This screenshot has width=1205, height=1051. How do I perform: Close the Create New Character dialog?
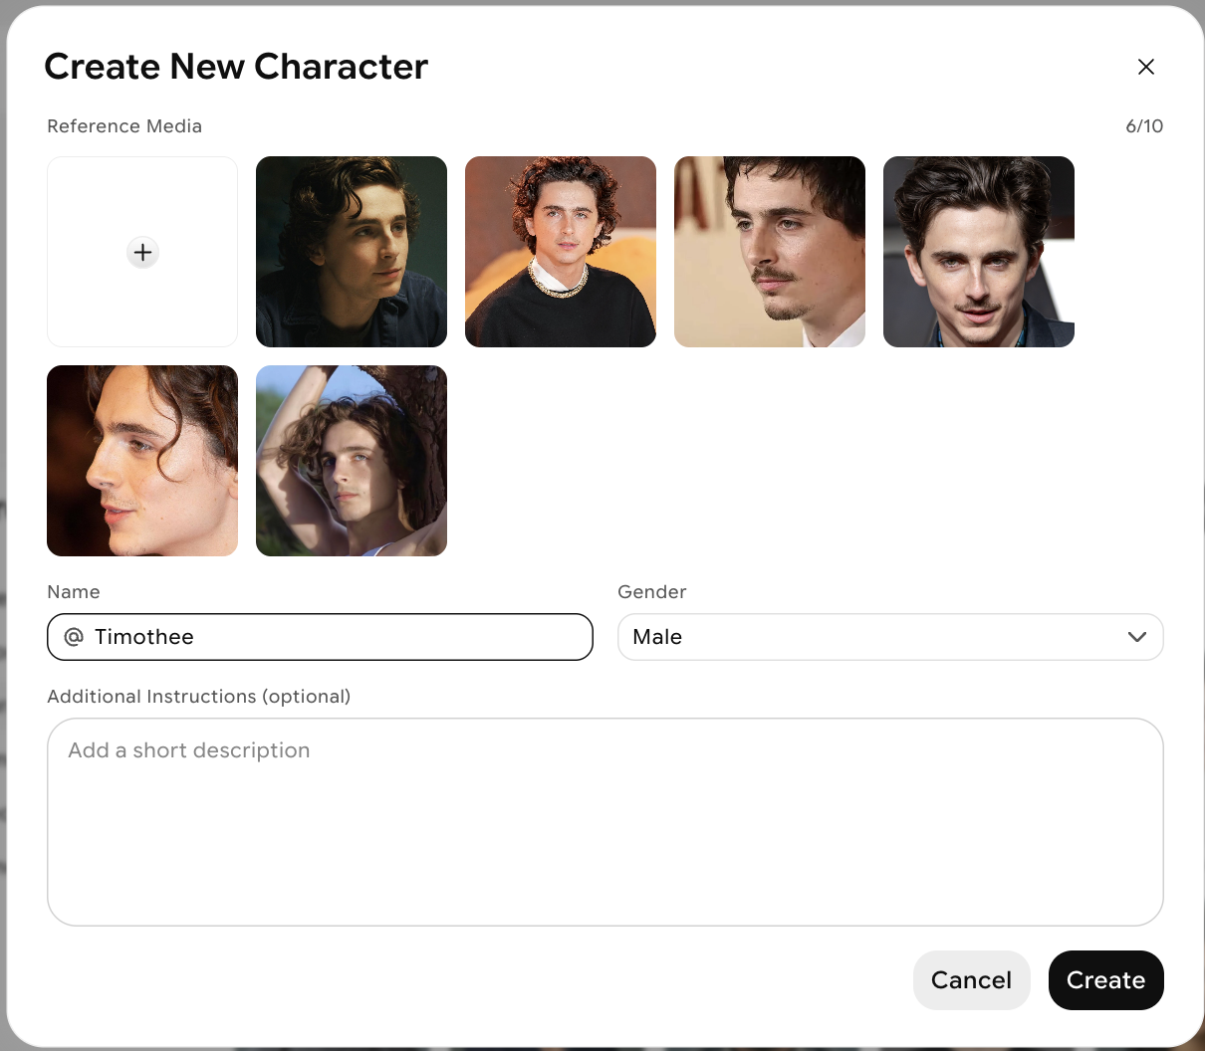(x=1146, y=67)
